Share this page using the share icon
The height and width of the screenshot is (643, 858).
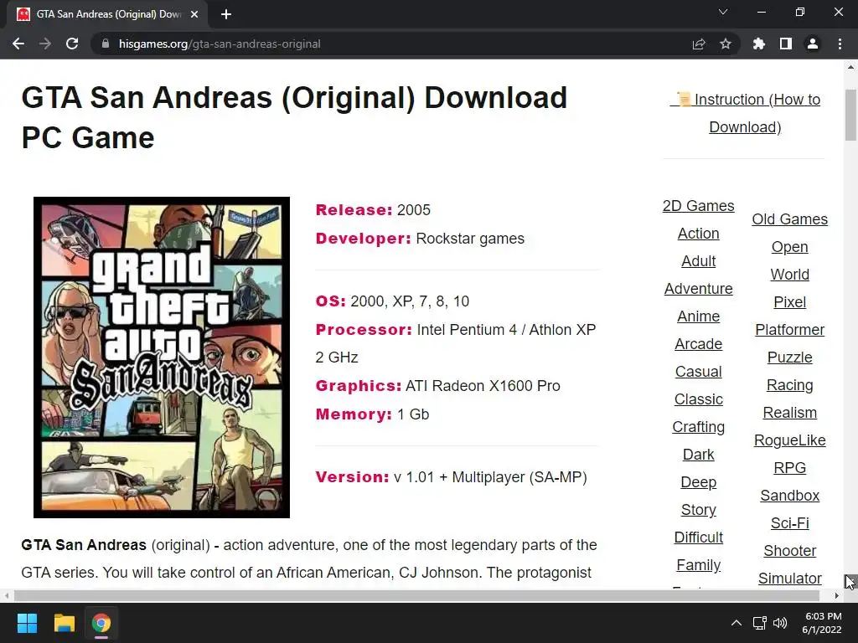click(698, 44)
